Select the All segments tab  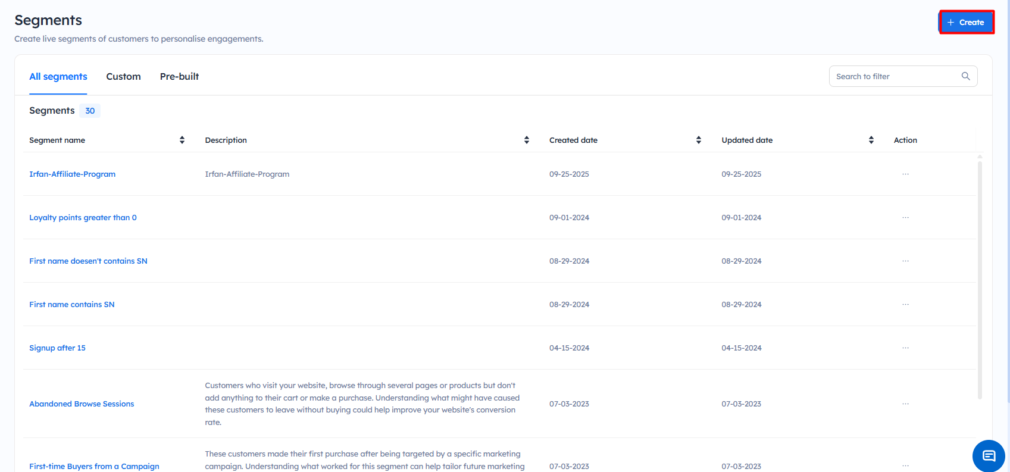[x=58, y=77]
